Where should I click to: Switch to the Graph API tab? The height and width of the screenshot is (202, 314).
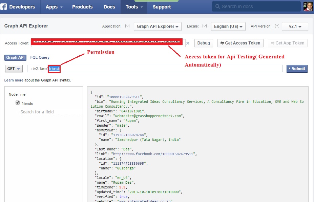(16, 57)
